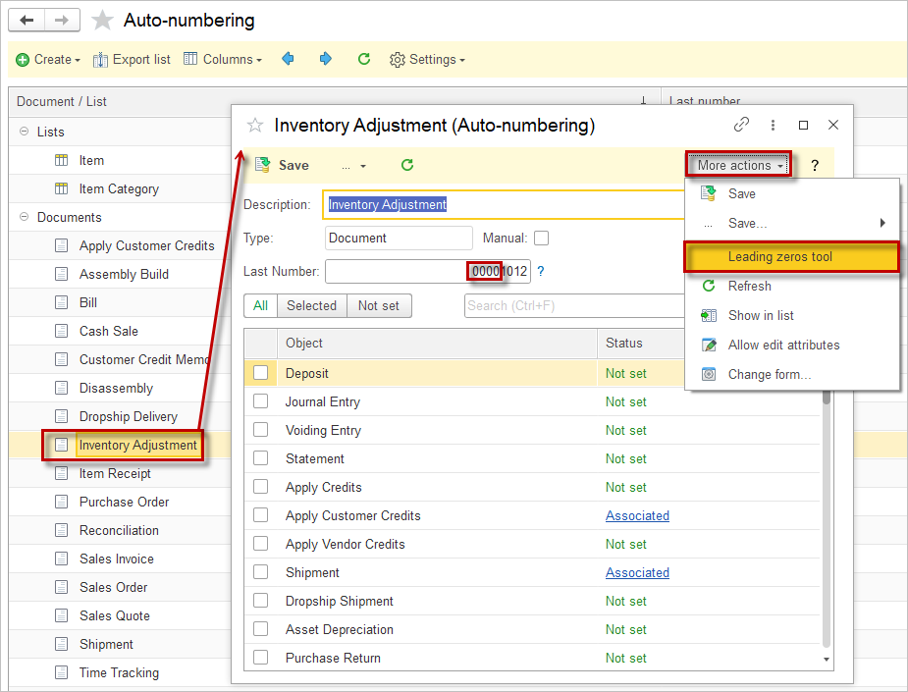Check the Deposit object checkbox
The width and height of the screenshot is (908, 692).
tap(260, 373)
